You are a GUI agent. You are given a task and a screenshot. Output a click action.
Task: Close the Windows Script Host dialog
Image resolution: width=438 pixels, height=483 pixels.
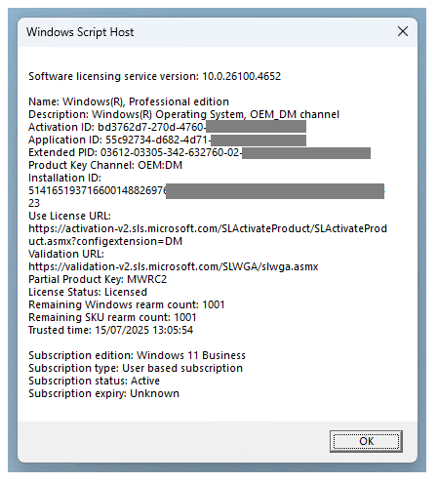[403, 31]
